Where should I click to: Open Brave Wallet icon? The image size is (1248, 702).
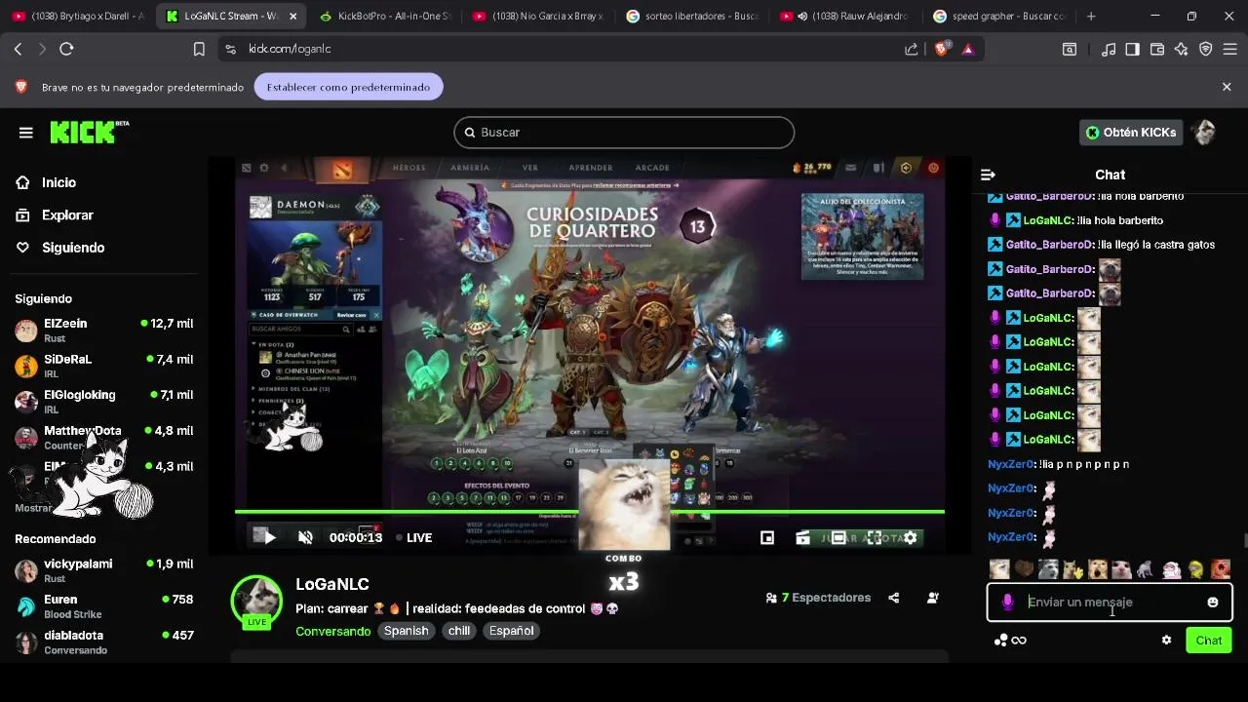tap(1157, 49)
